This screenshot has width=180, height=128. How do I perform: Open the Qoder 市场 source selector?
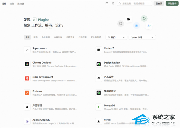point(142,37)
